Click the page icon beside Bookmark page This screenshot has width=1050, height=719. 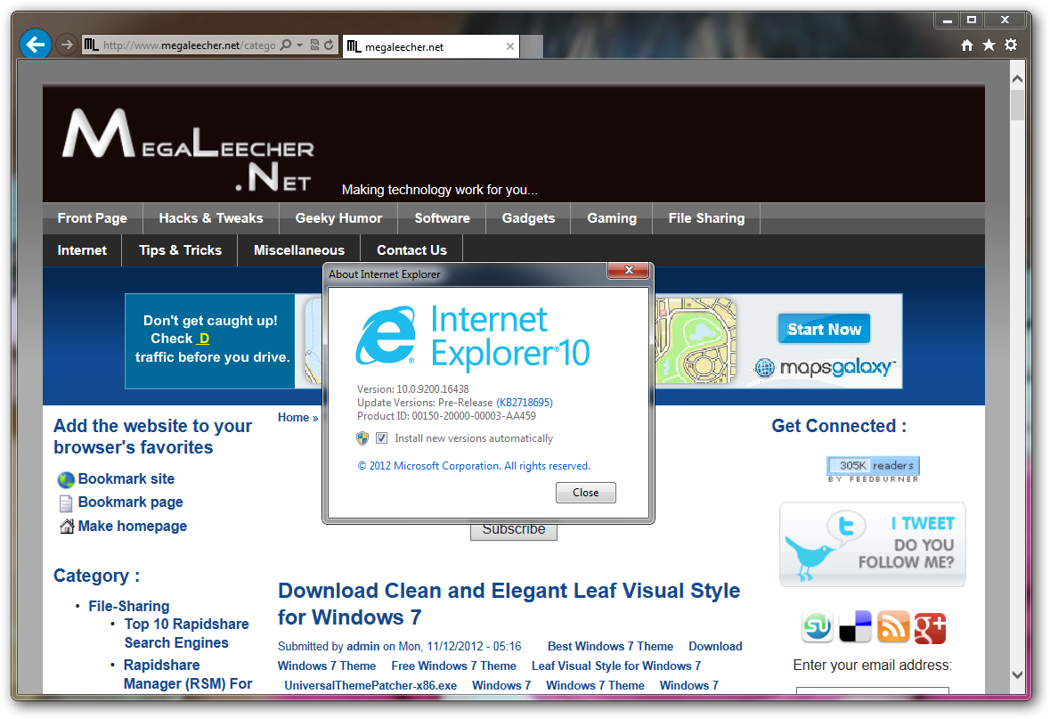tap(66, 503)
